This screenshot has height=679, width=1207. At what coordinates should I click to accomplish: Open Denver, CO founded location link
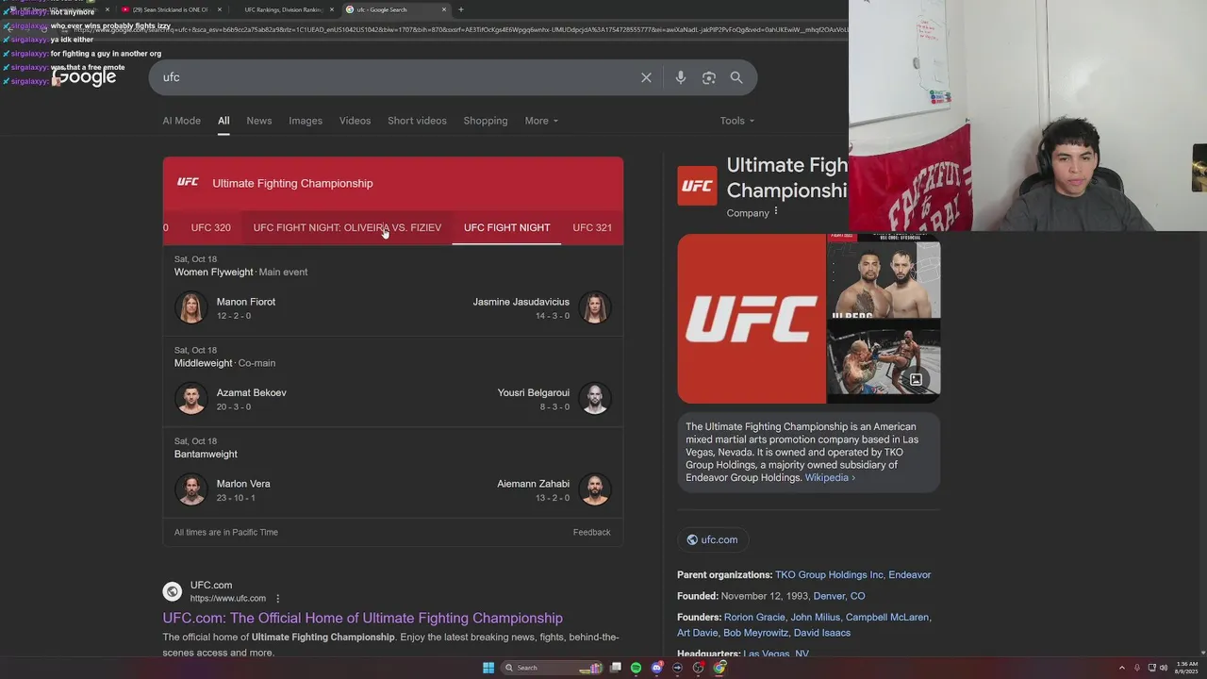(x=839, y=596)
